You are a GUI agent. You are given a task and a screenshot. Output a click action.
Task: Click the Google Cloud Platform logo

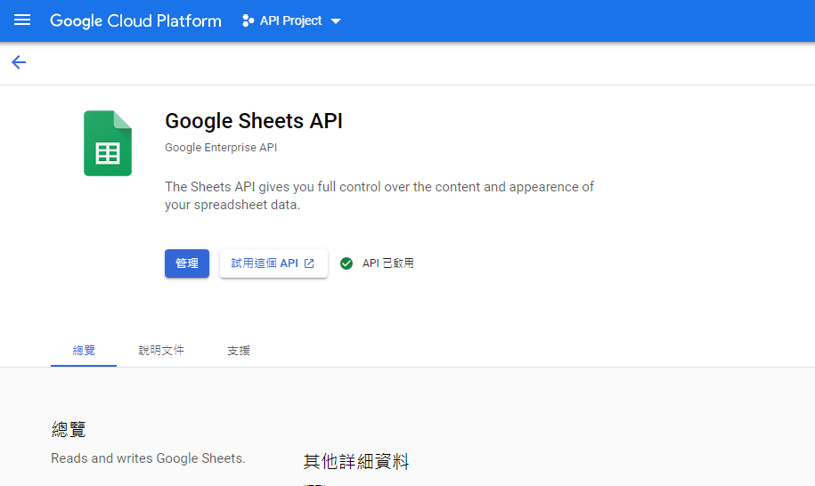click(135, 20)
